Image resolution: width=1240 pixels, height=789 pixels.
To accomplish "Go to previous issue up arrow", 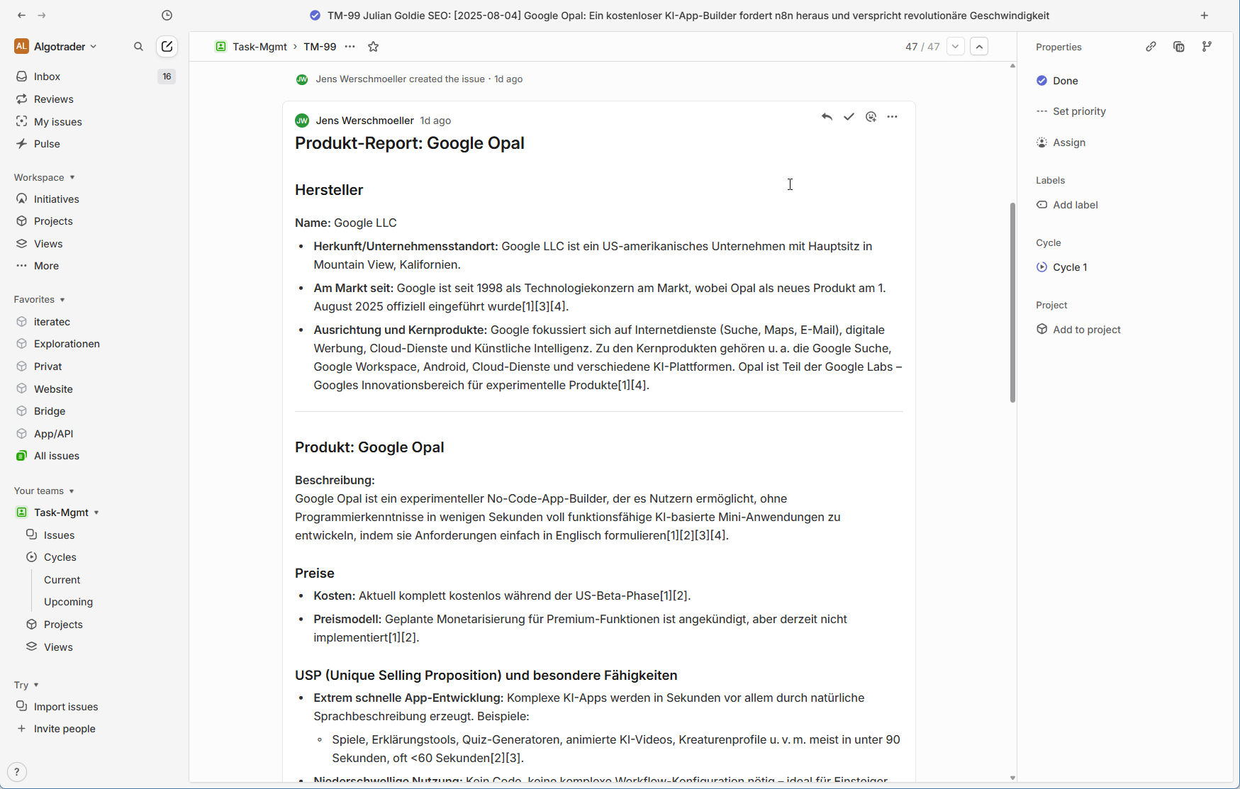I will 979,47.
